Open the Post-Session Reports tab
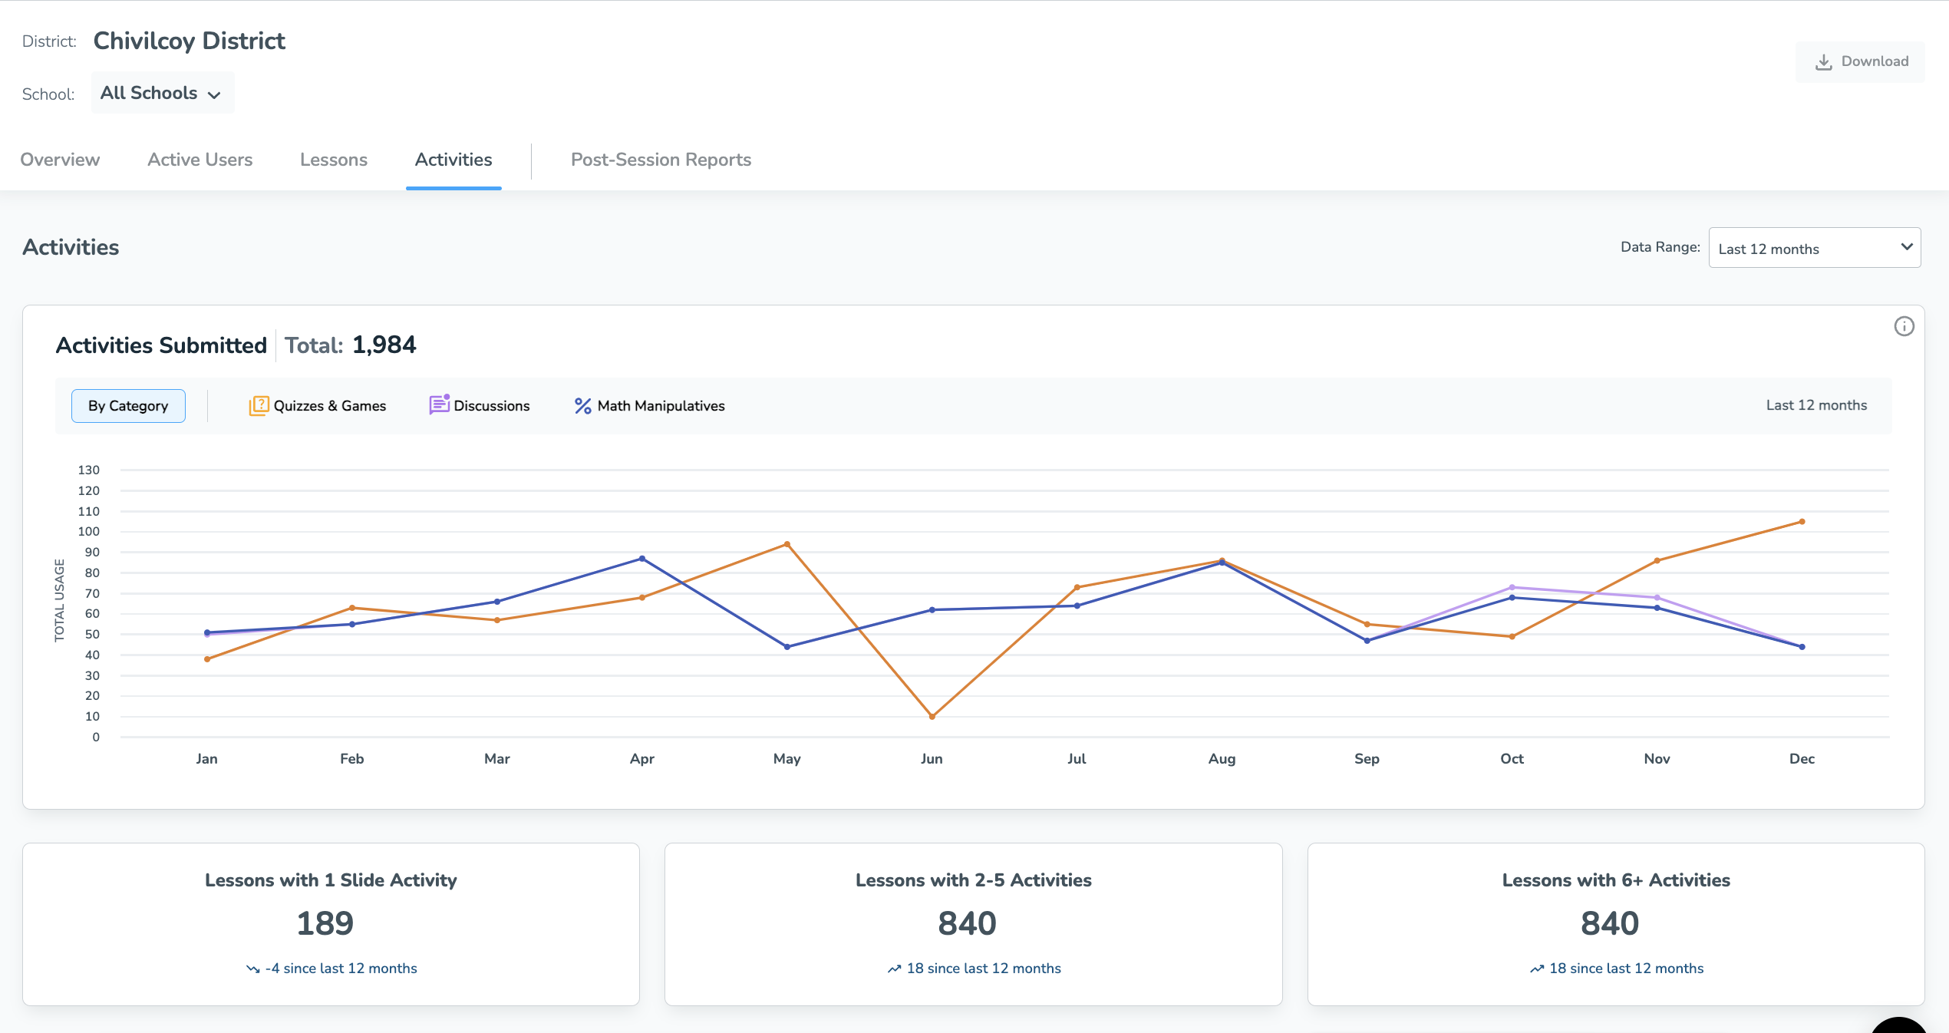The image size is (1949, 1033). (661, 160)
